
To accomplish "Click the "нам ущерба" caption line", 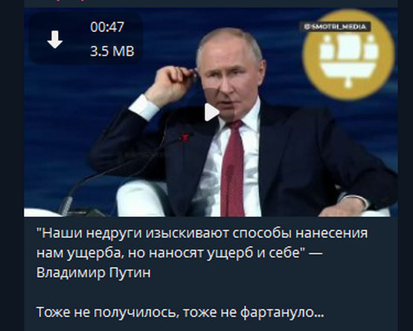I will pyautogui.click(x=179, y=253).
